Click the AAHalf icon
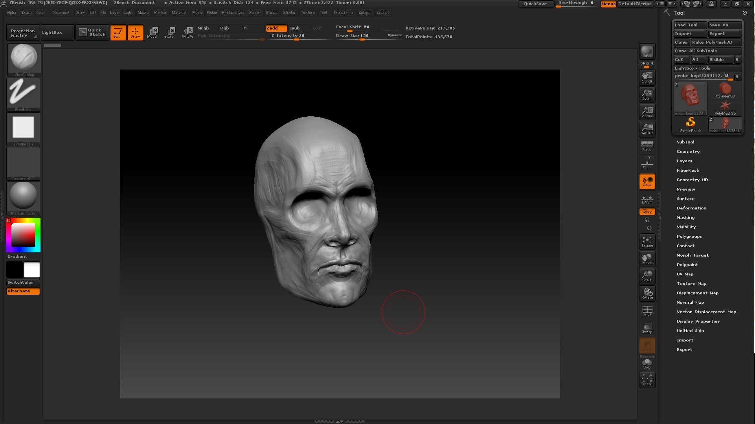Image resolution: width=755 pixels, height=424 pixels. tap(647, 129)
